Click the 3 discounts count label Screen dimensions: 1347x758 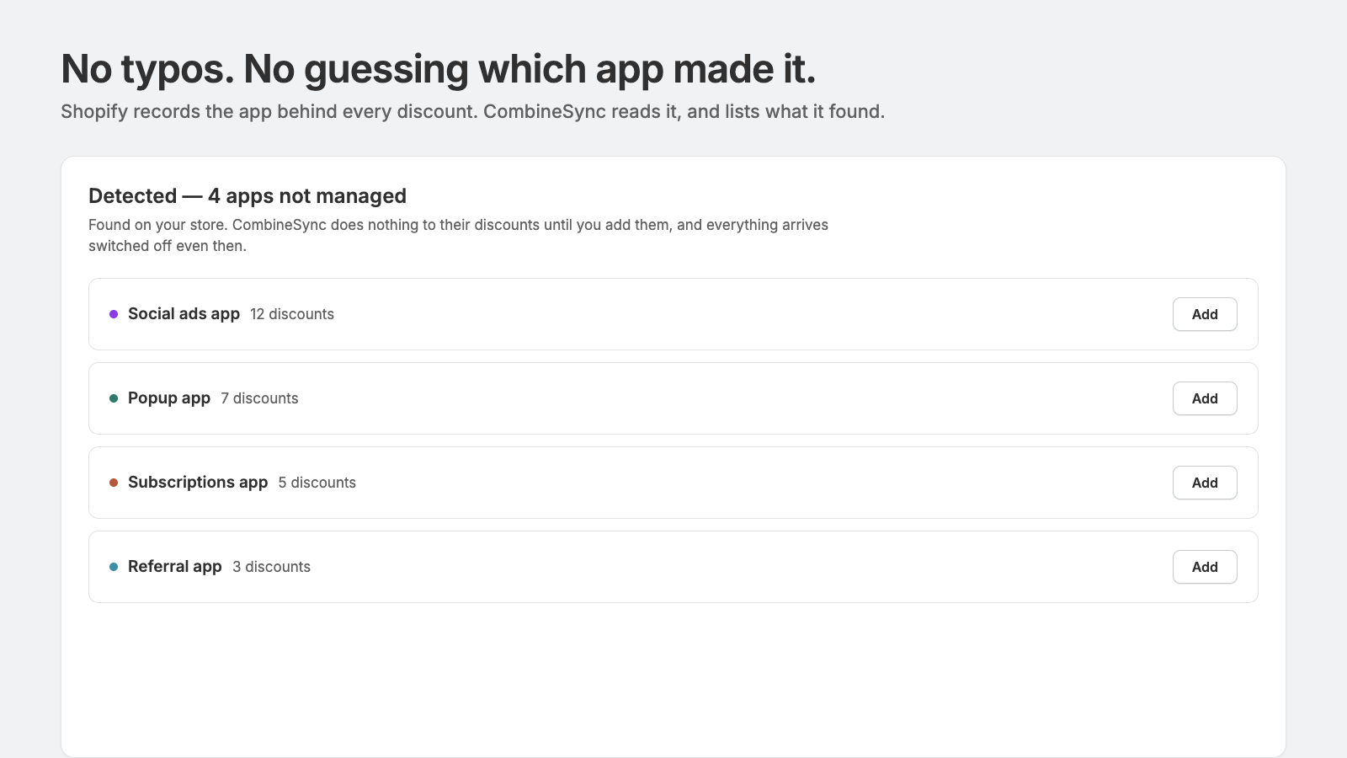pos(271,567)
